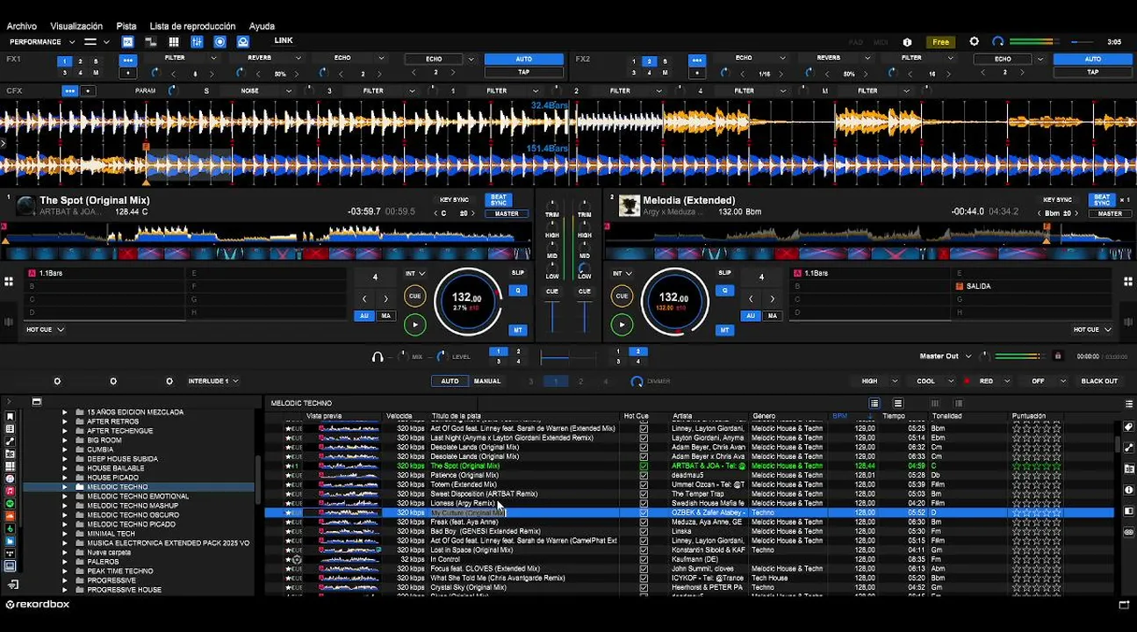Open deck 1 HOT CUE pad mode dropdown
The height and width of the screenshot is (632, 1137).
pos(46,329)
